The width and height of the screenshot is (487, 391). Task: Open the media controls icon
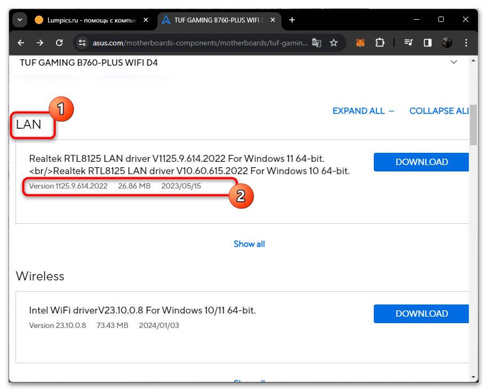(409, 43)
